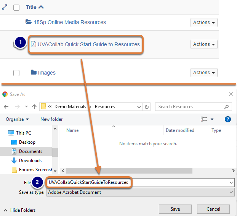Screen dimensions: 237x216
Task: Sort files by the Name column
Action: [x=72, y=130]
